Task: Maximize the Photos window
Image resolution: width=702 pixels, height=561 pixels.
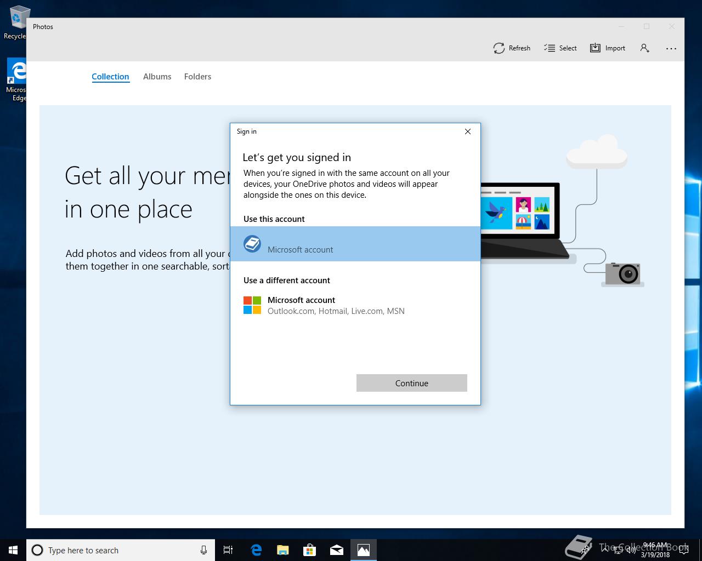Action: [647, 26]
